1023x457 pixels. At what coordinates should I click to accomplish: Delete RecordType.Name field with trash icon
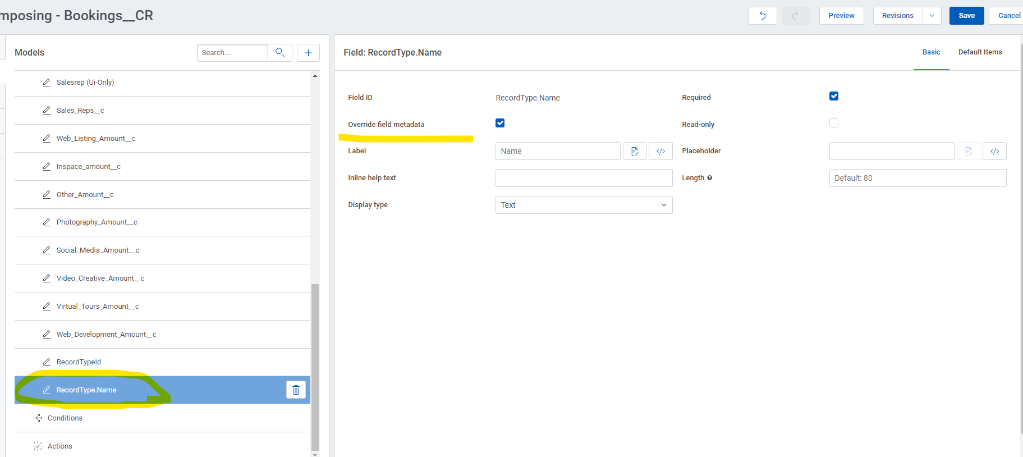click(x=296, y=390)
